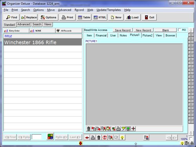Open the Search menu

pos(25,10)
